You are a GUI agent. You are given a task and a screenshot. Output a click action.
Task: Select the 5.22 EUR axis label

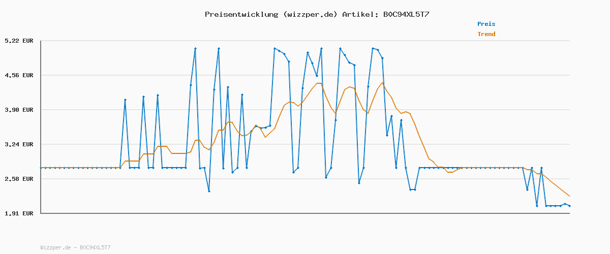click(x=19, y=41)
